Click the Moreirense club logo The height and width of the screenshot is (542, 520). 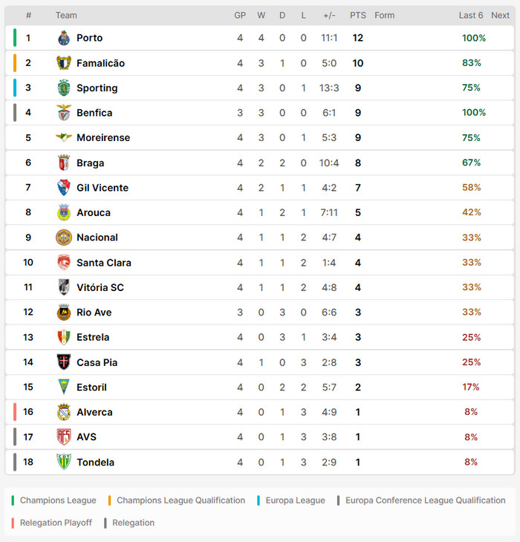(x=64, y=137)
